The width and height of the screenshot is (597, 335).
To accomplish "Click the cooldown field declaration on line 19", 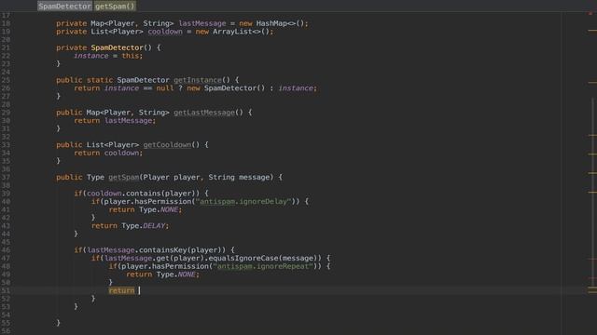I will (x=165, y=32).
